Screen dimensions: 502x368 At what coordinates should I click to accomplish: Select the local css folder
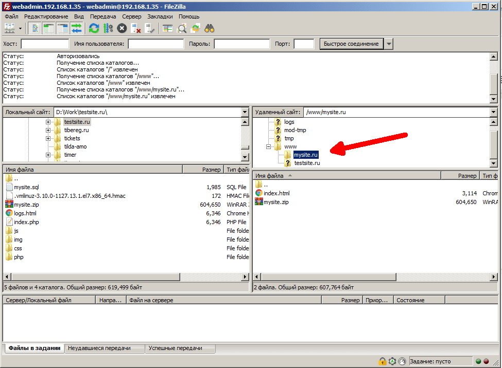[18, 248]
